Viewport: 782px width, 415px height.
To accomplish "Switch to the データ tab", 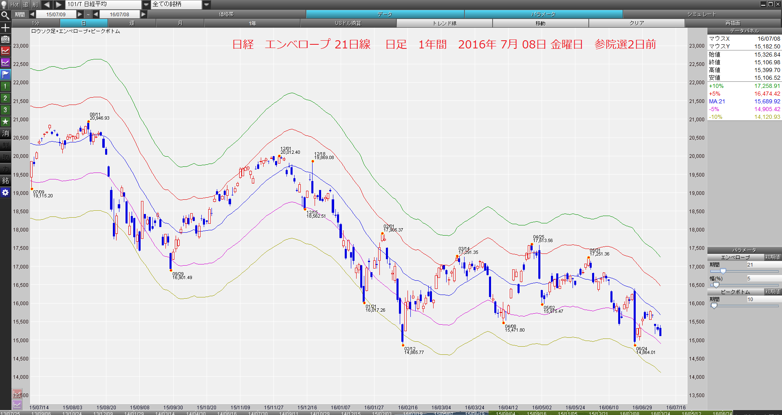I will (385, 14).
